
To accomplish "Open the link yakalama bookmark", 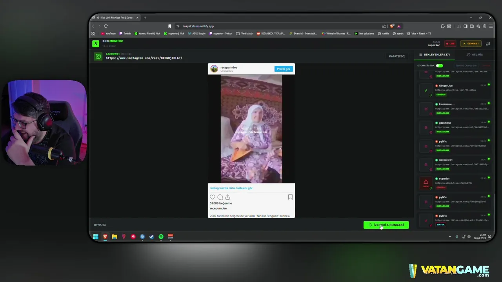I will click(x=364, y=34).
